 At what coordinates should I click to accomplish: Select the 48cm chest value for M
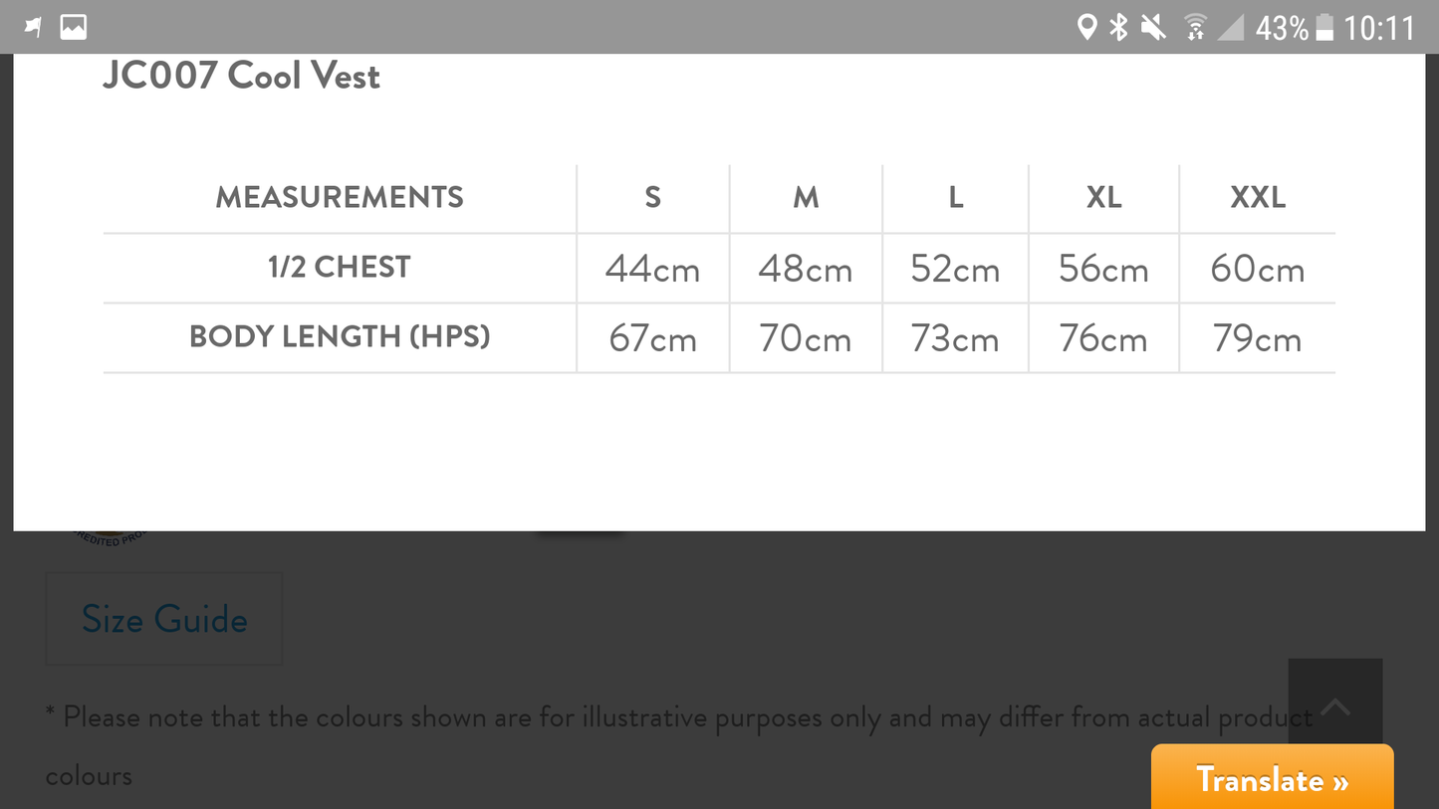(x=805, y=270)
